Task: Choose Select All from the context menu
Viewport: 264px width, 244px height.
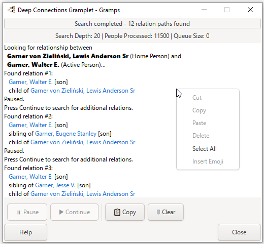Action: pos(208,149)
